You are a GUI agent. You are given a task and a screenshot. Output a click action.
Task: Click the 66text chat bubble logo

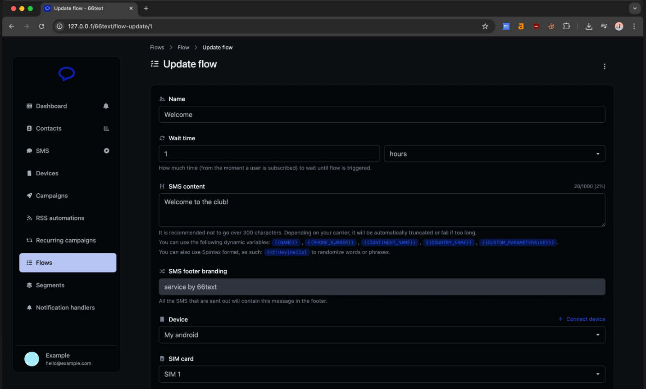click(67, 74)
